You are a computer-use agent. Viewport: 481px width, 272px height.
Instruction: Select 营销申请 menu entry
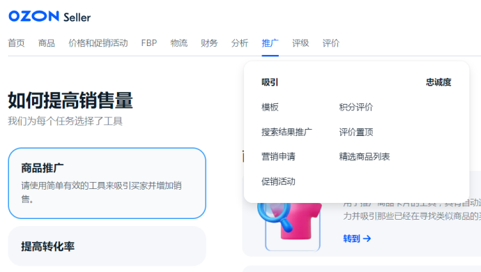click(278, 156)
